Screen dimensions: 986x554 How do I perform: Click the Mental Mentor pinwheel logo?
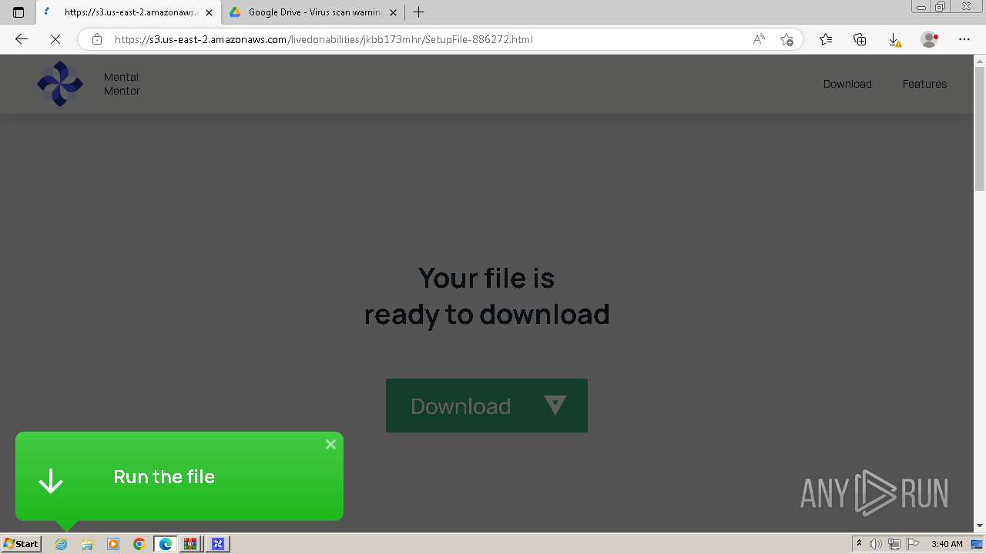(x=60, y=84)
